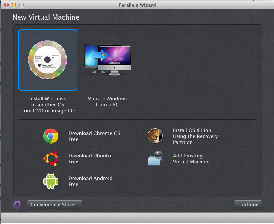Choose 'Migrate Windows from a PC' label
The image size is (274, 224).
(x=107, y=101)
